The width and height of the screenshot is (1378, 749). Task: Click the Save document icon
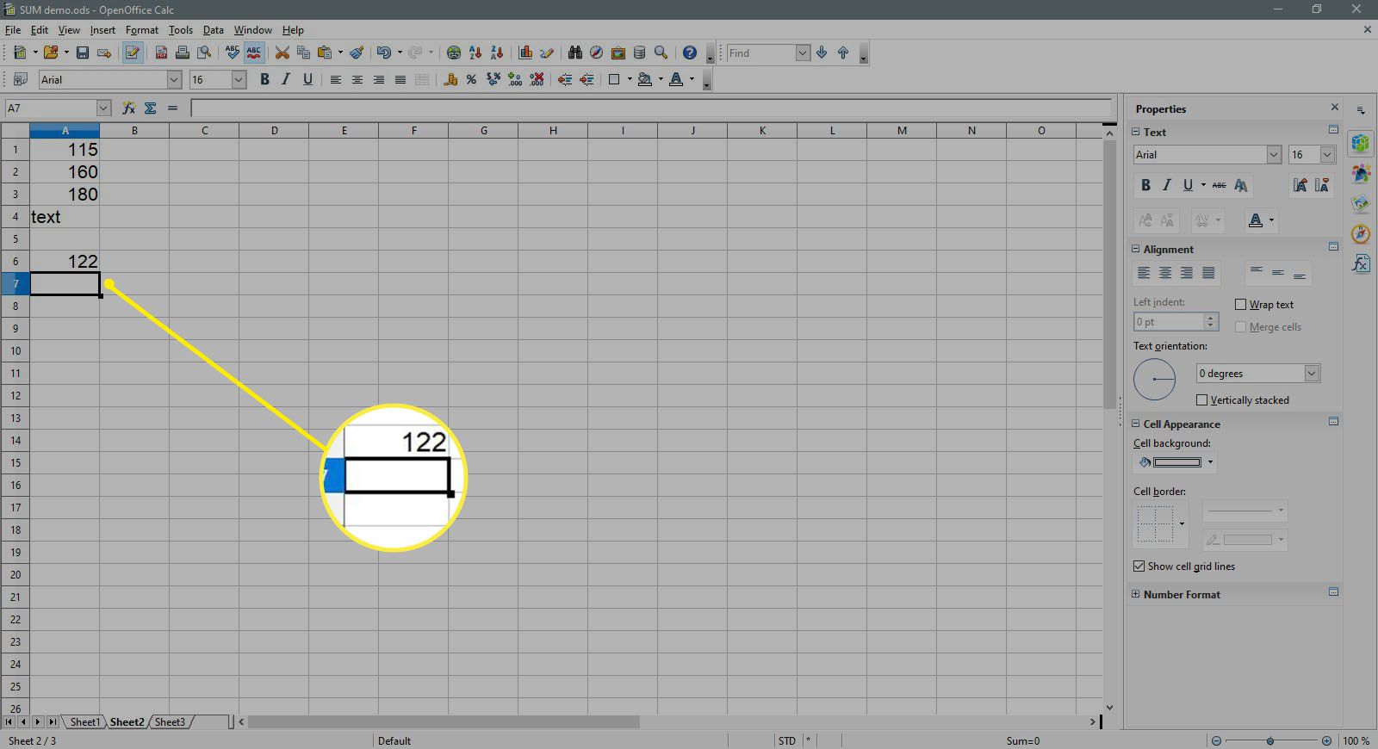click(x=83, y=53)
